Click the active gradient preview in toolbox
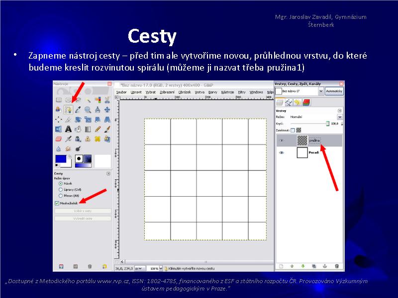398x298 pixels. pos(83,165)
